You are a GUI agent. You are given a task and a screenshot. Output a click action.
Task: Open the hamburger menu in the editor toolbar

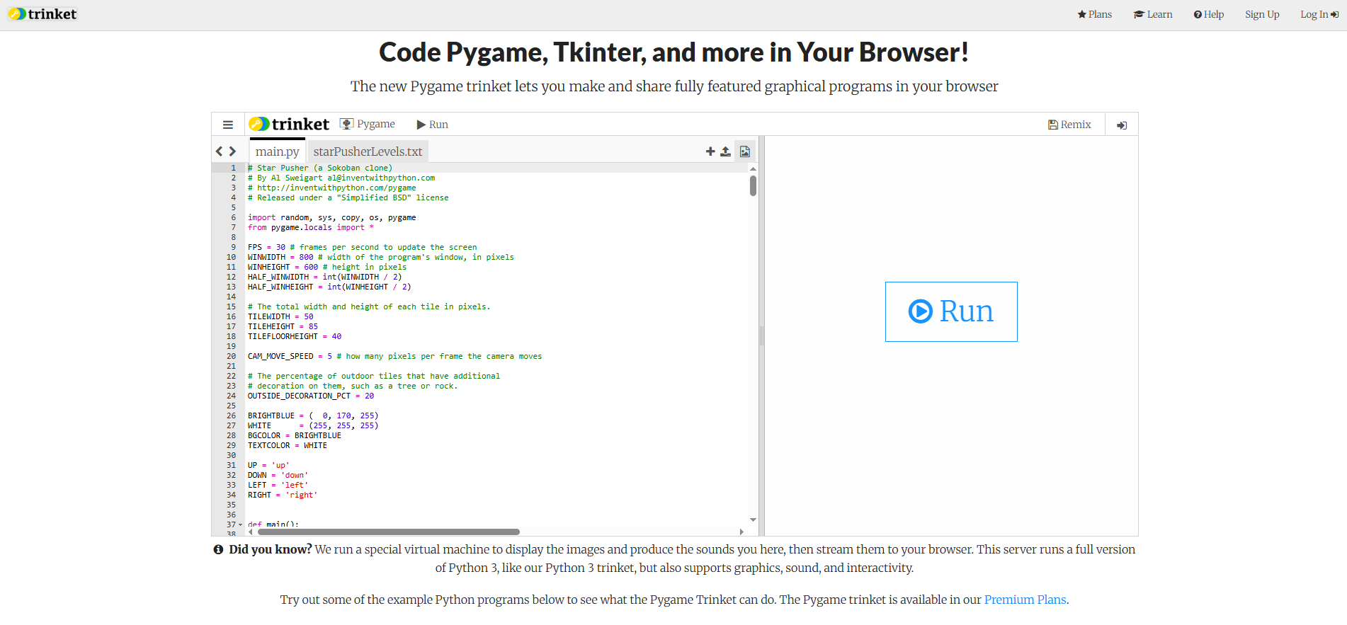(228, 125)
